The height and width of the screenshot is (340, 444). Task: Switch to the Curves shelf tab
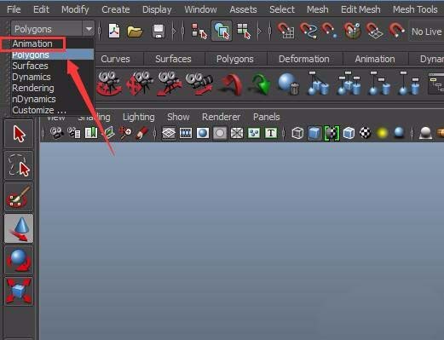pos(115,59)
